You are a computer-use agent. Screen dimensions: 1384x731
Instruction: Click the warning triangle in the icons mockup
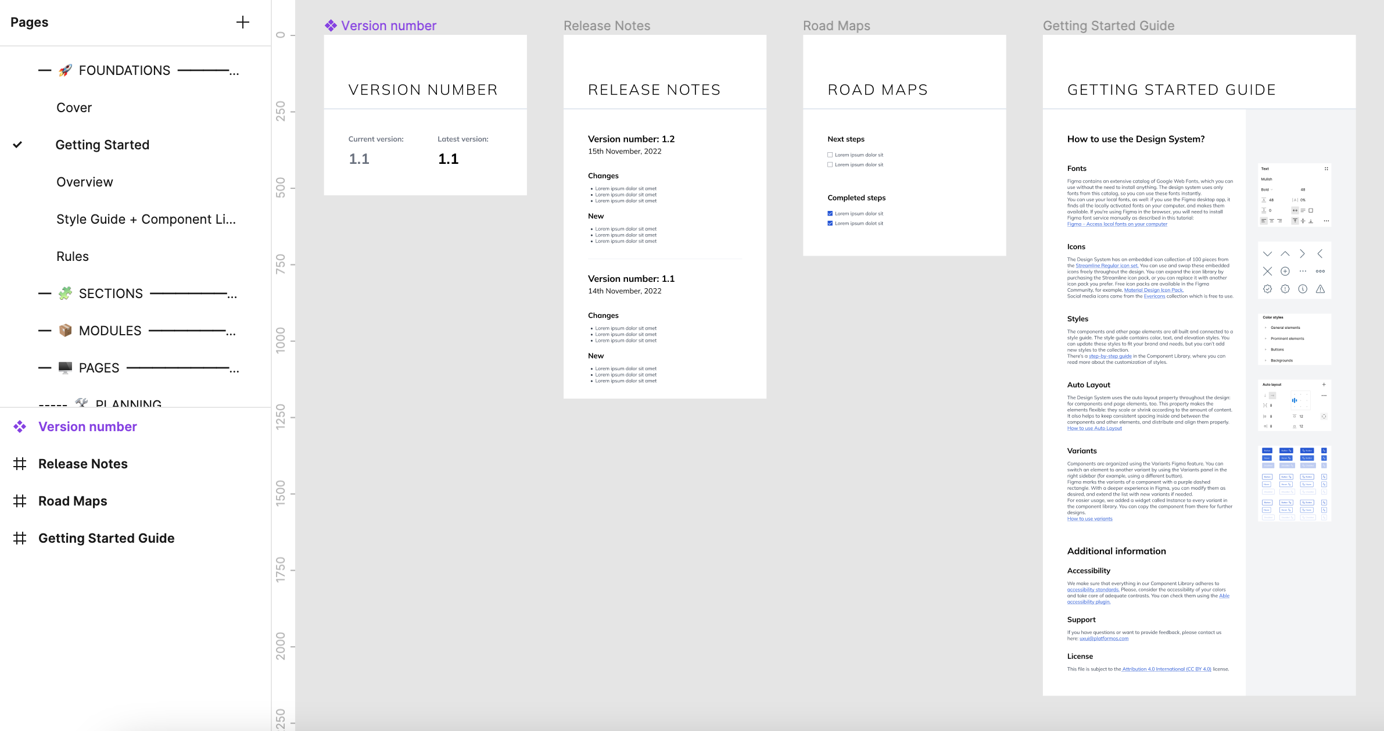click(1321, 289)
